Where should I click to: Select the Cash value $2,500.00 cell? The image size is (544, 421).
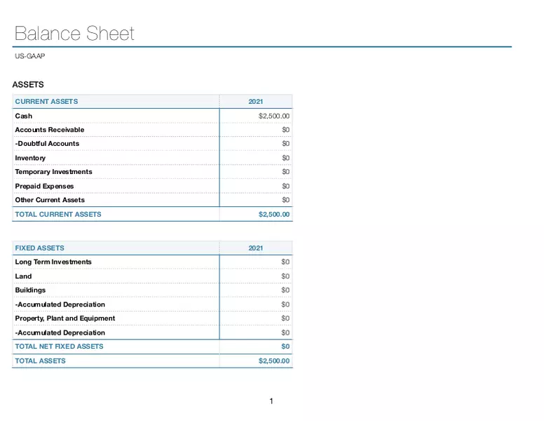273,116
